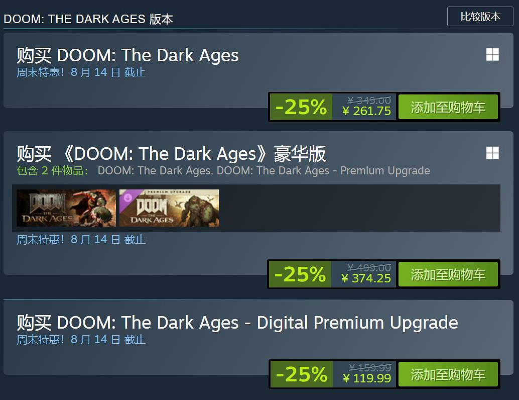This screenshot has width=519, height=400.
Task: Click the "DOOM: The Dark Ages - Premium Upgrade" included item link
Action: (x=323, y=170)
